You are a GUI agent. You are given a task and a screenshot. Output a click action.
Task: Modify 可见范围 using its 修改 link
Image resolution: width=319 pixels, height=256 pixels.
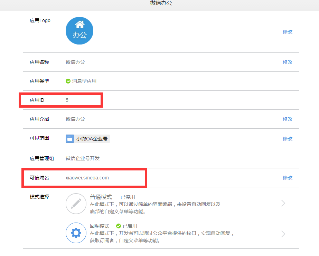pos(287,139)
